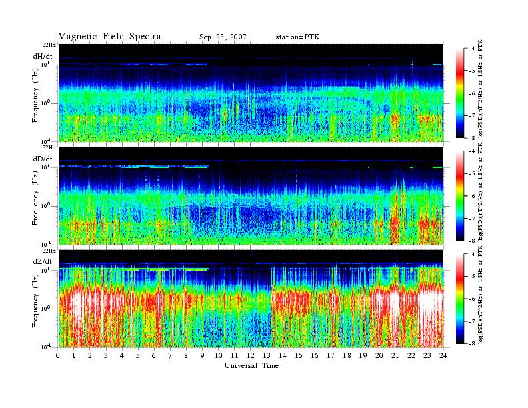
Task: Click the '18' tick on the Universal Time axis
Action: click(x=347, y=355)
